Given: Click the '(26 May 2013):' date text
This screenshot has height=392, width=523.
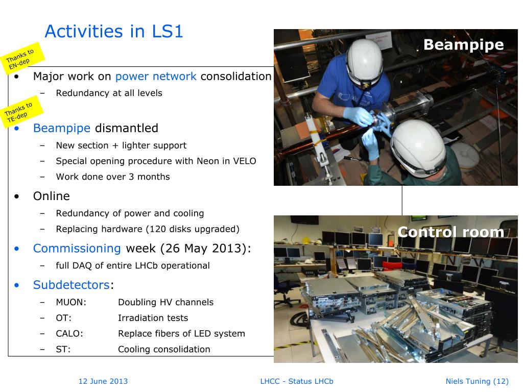Looking at the screenshot, I should (x=205, y=249).
